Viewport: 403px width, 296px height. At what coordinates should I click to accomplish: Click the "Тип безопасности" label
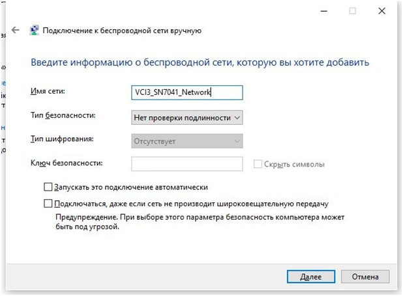[63, 115]
